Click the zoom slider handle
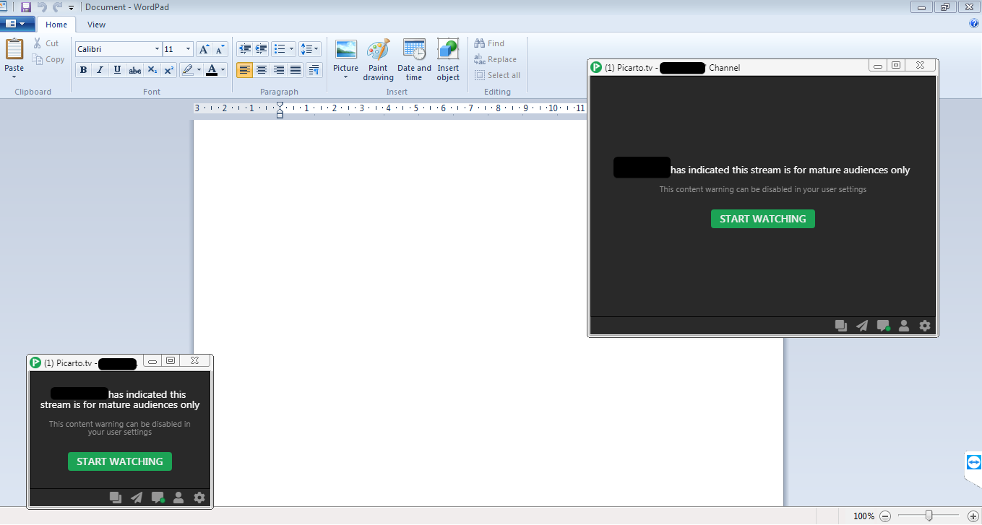The height and width of the screenshot is (525, 982). (929, 516)
